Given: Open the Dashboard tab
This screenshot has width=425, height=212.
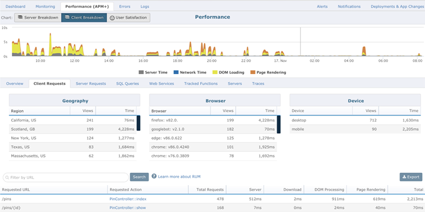Looking at the screenshot, I should pos(15,7).
